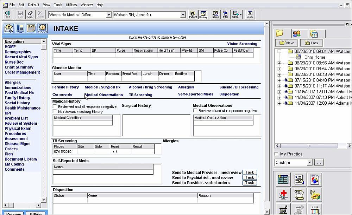Open the Default menu
352x215 pixels.
click(33, 5)
